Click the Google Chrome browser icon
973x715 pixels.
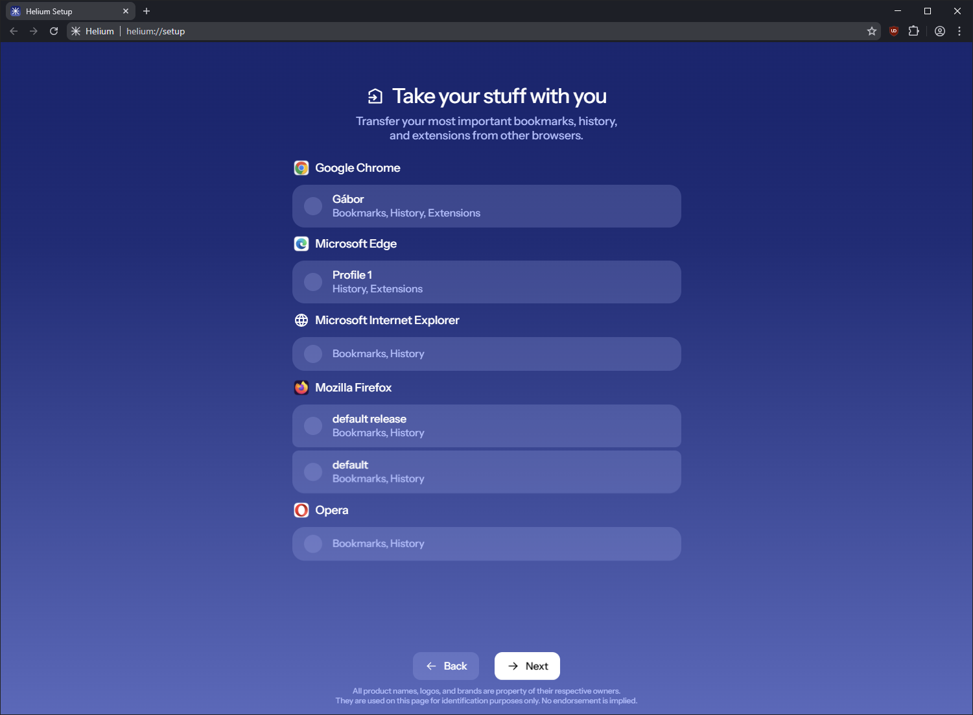(301, 167)
